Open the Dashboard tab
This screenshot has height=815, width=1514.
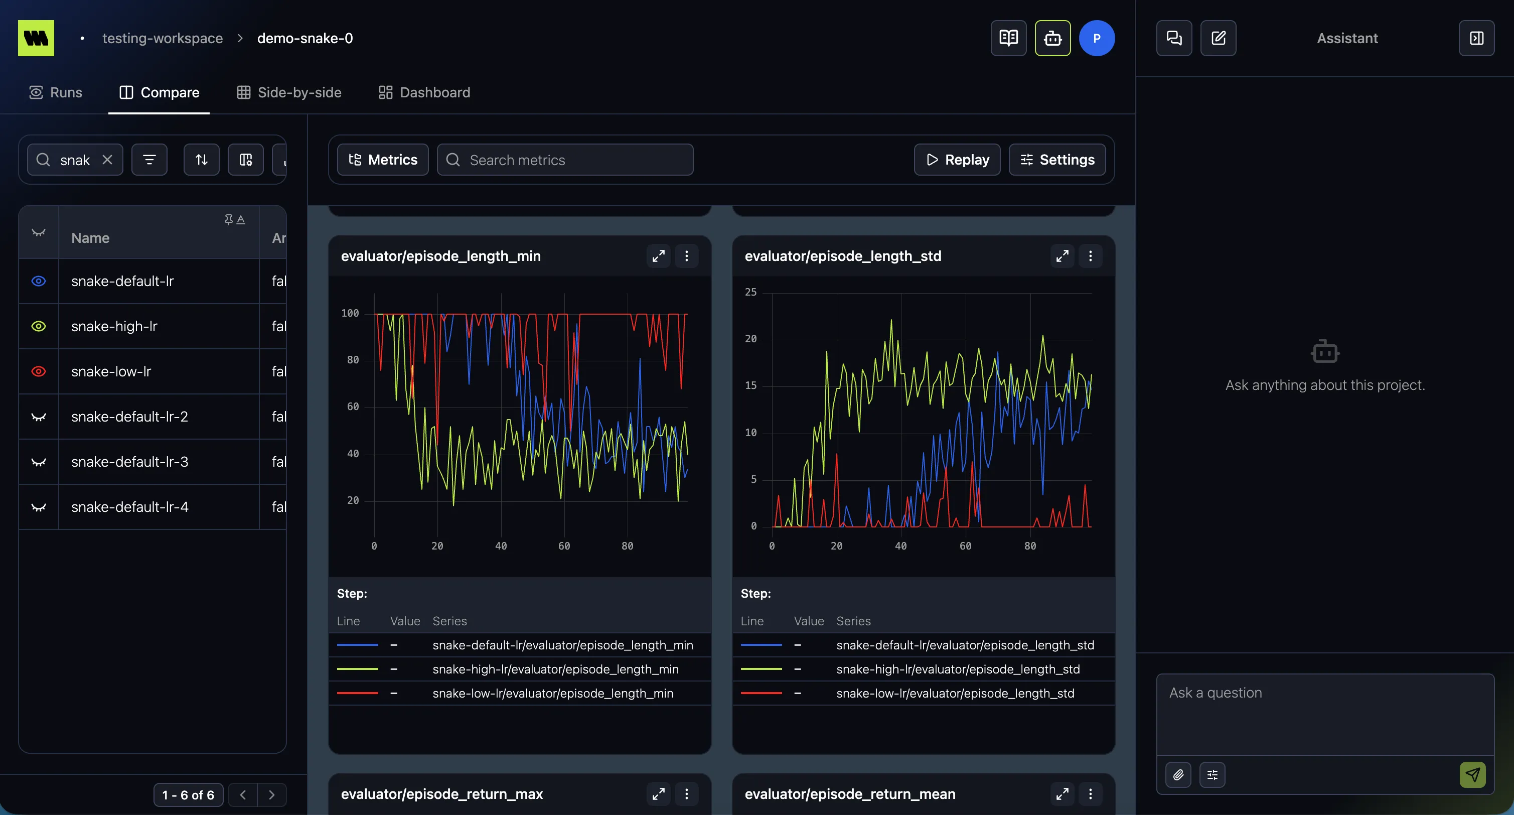[424, 92]
